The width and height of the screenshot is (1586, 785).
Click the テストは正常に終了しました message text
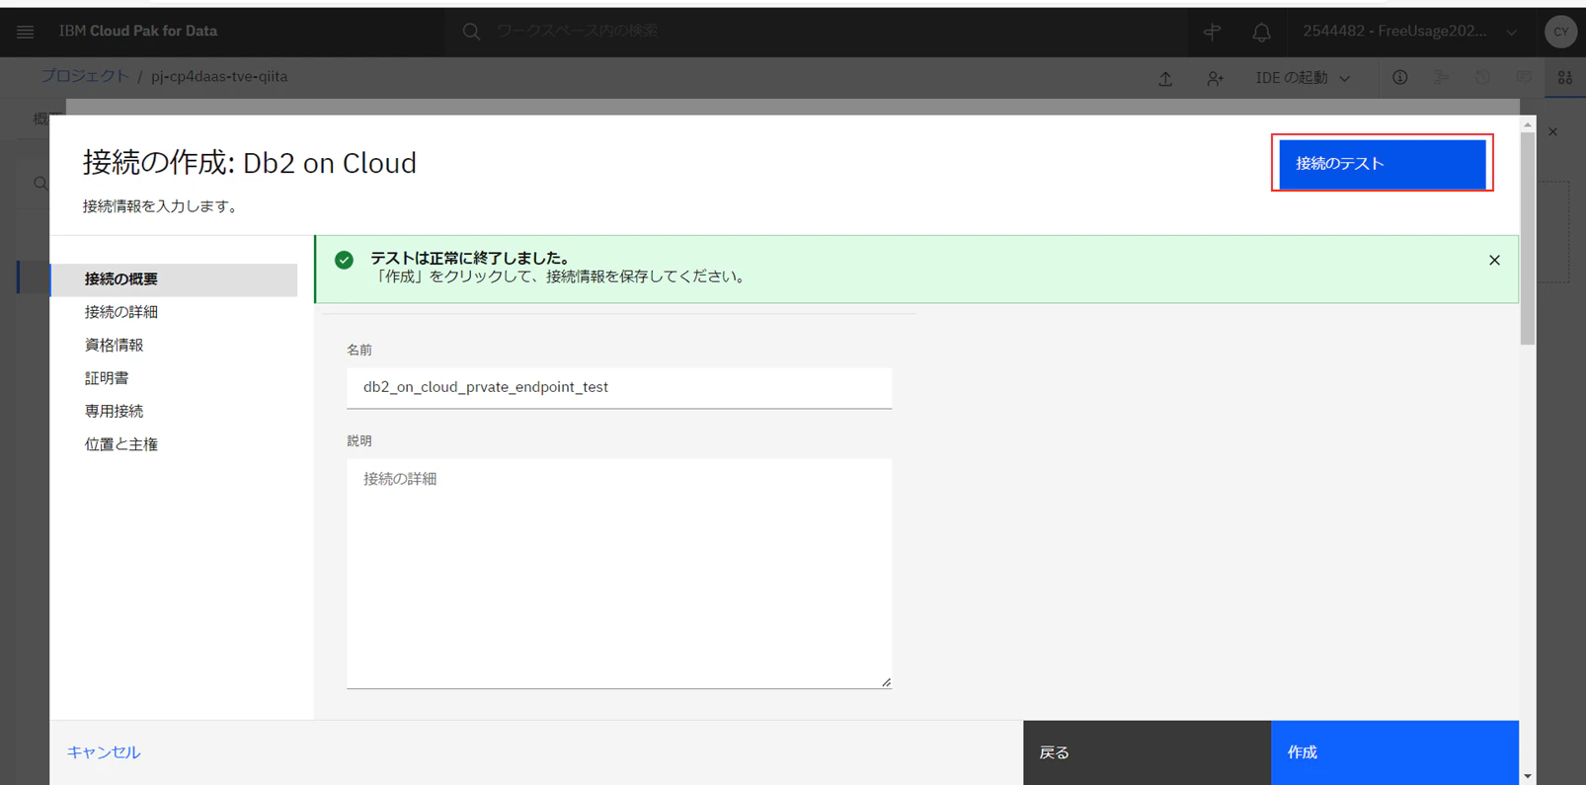pos(471,258)
